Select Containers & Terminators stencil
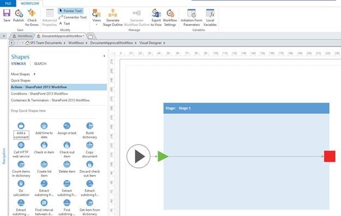This screenshot has width=341, height=216. click(50, 100)
